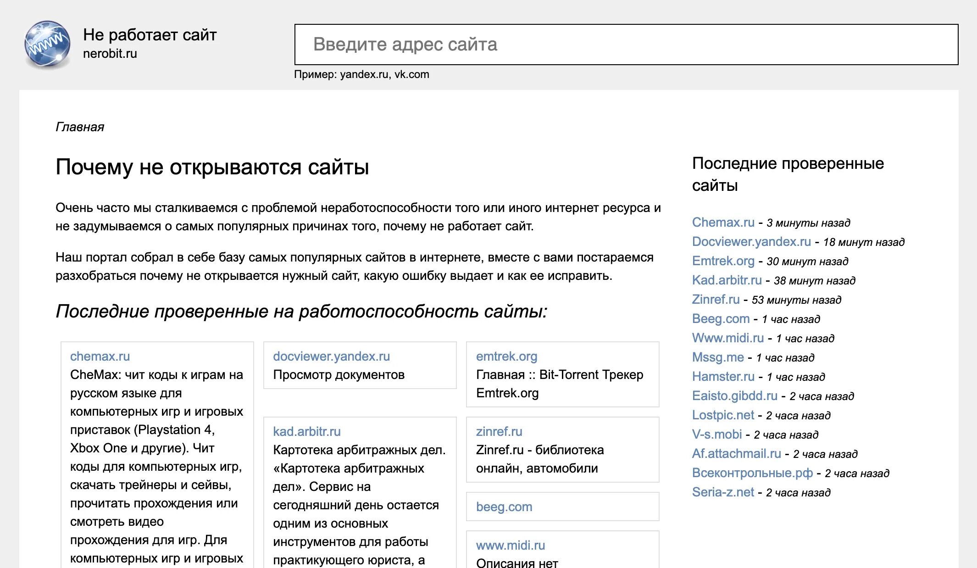
Task: Select Chemax.ru in the sidebar list
Action: coord(723,223)
